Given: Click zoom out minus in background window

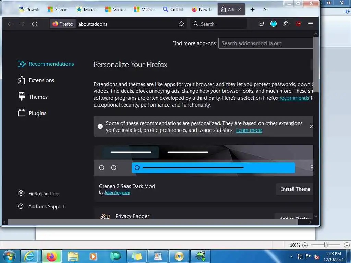Looking at the screenshot, I should pos(305,245).
